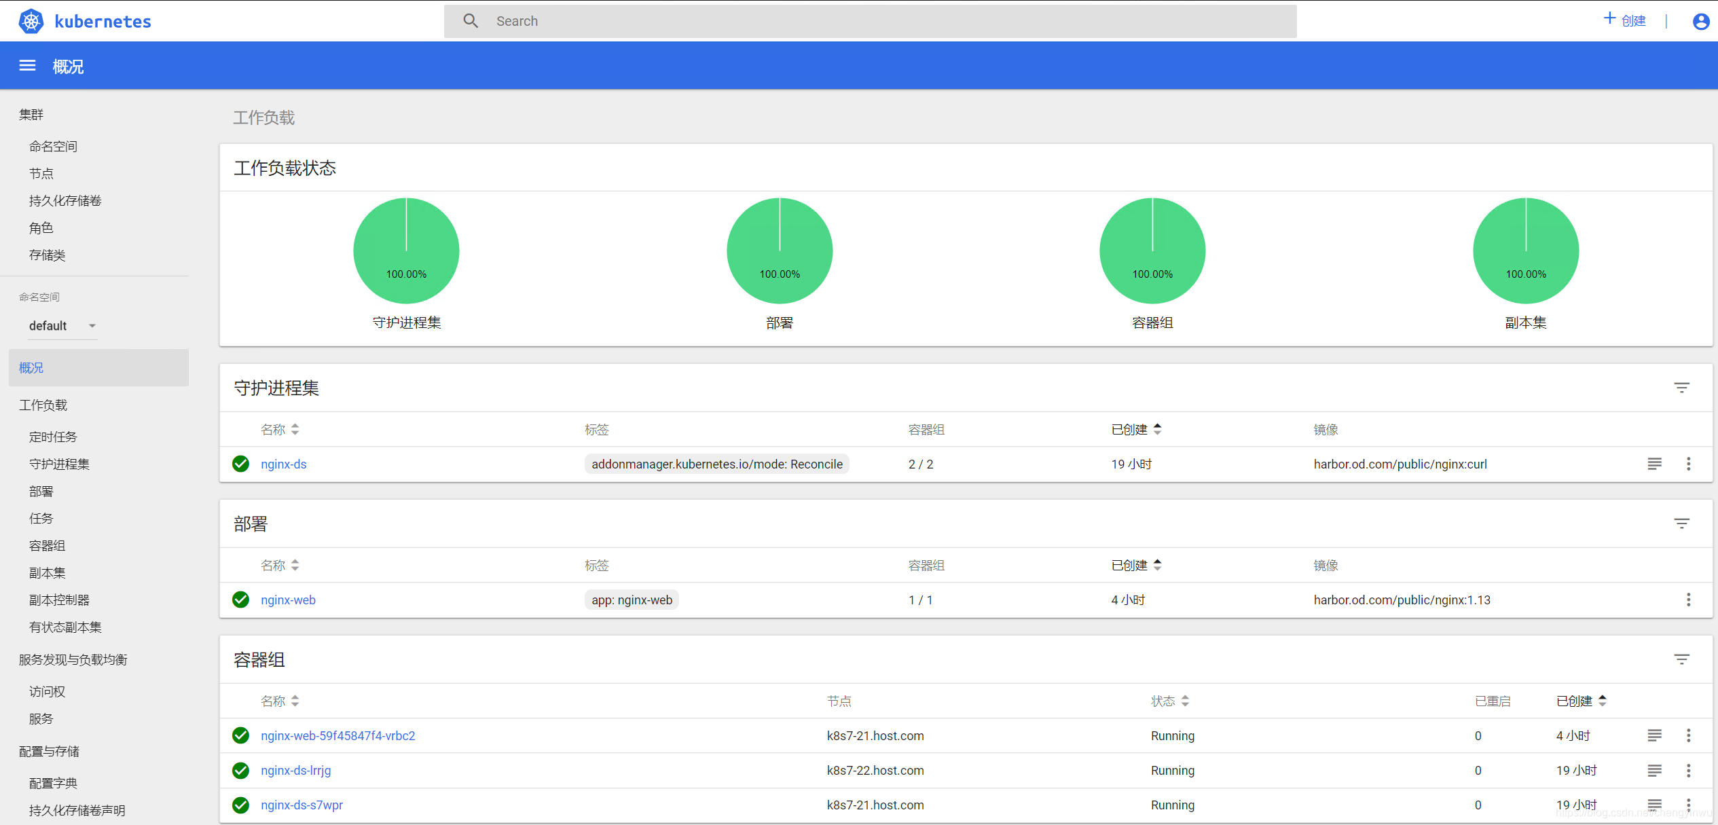
Task: Open filter for daemon sets card
Action: [1681, 388]
